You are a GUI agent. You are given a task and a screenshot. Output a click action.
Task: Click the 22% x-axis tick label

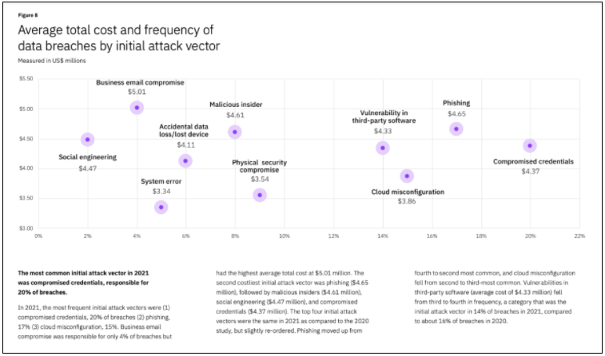coord(579,236)
